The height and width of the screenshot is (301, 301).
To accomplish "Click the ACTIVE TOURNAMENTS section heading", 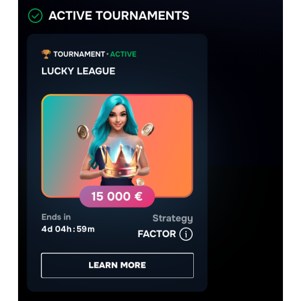I will click(x=119, y=16).
